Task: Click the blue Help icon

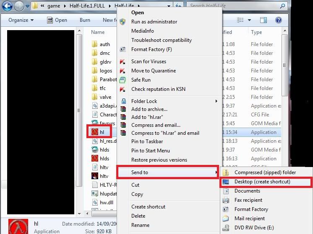Action: pyautogui.click(x=278, y=20)
